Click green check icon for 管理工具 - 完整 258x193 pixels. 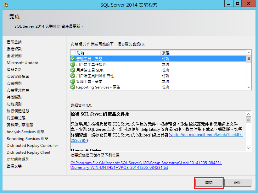pos(73,59)
